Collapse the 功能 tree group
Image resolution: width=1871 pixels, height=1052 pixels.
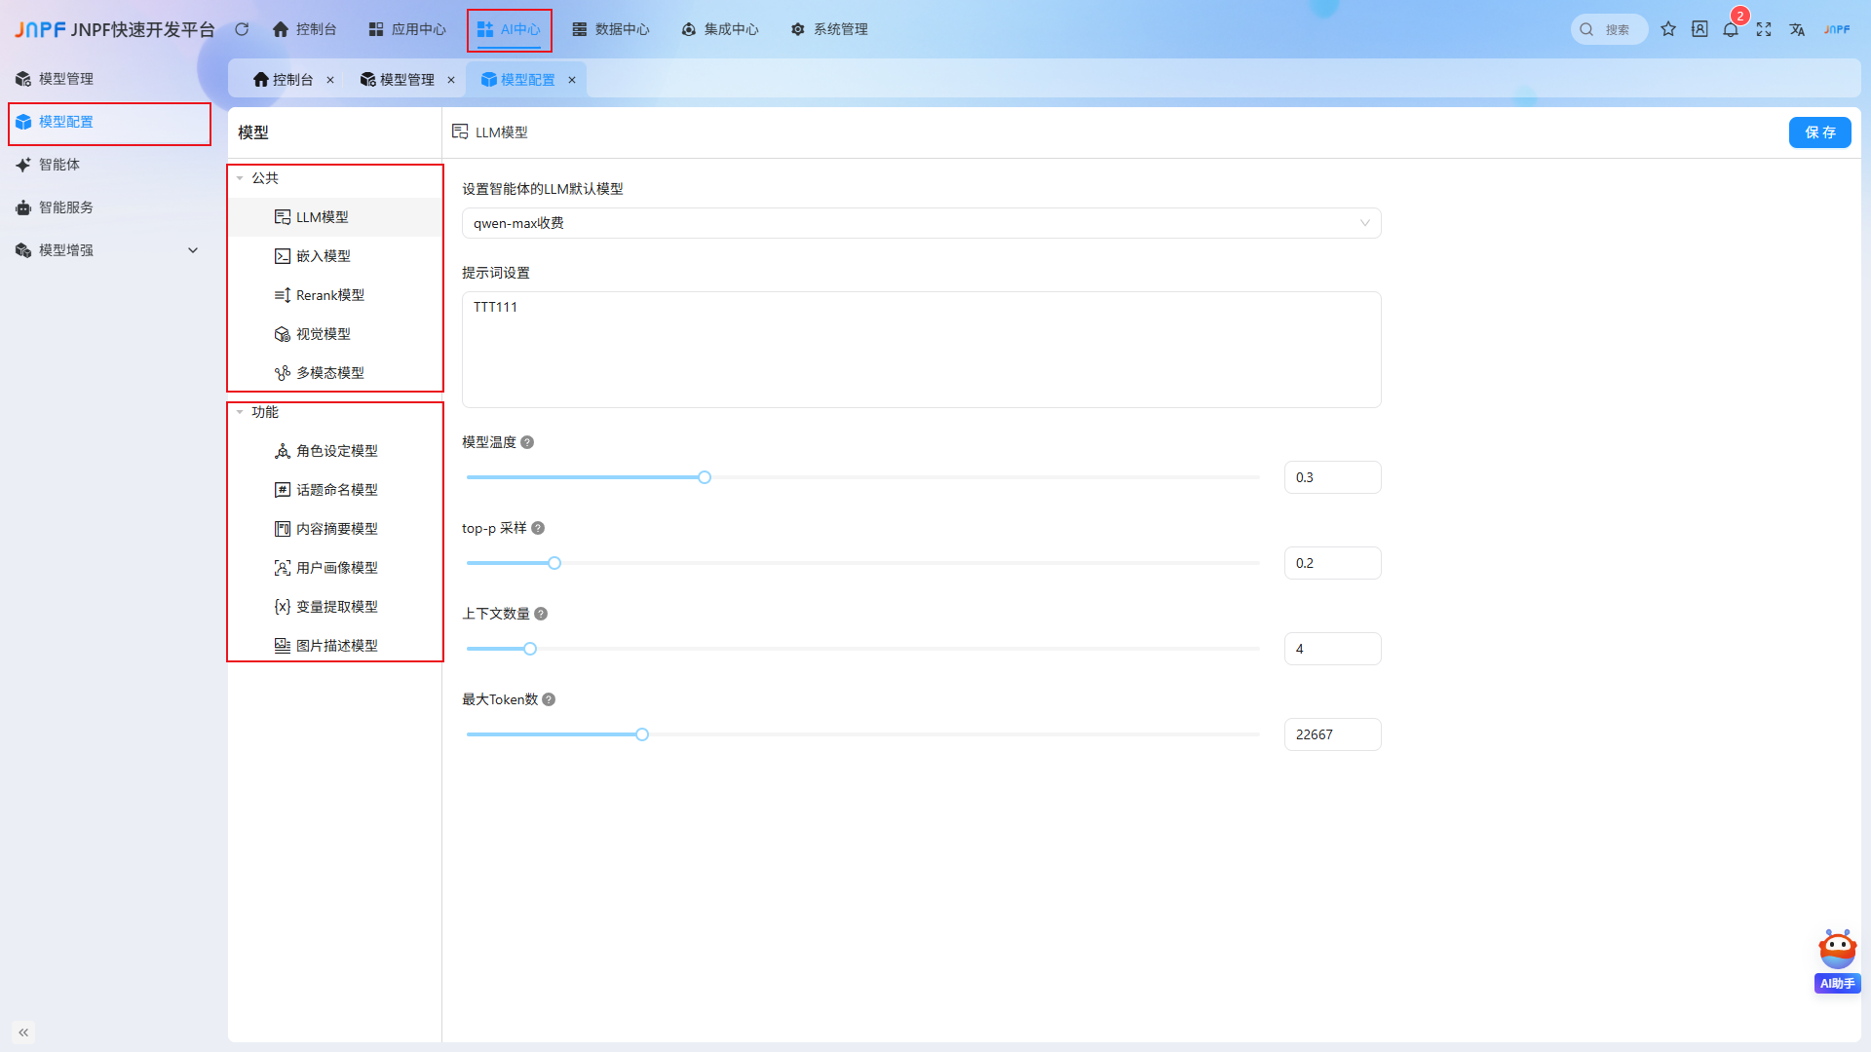click(x=240, y=412)
